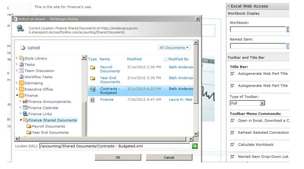Toggle the Calculate Workbook checkbox
The width and height of the screenshot is (304, 169).
(232, 144)
